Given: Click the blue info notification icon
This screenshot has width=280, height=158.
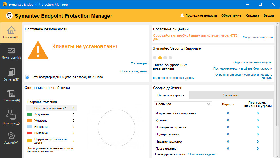Looking at the screenshot, I should tap(27, 77).
